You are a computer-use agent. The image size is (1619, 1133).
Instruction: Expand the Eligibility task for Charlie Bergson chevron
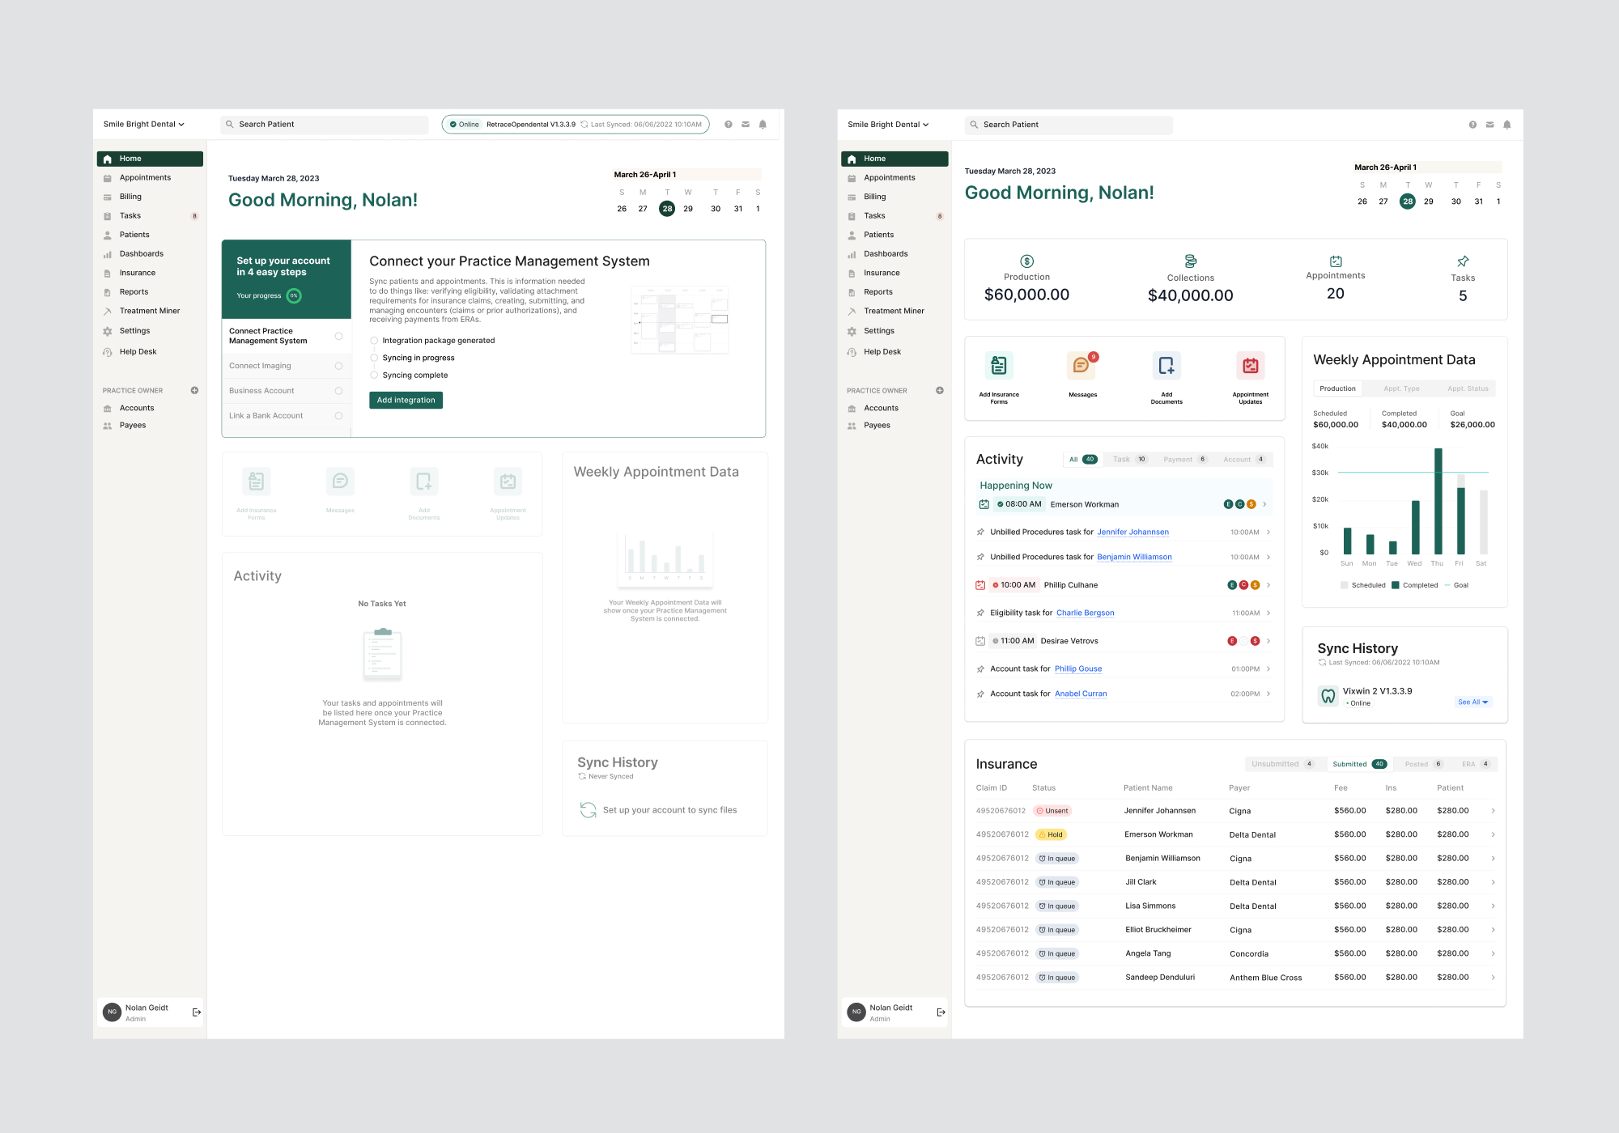coord(1268,613)
